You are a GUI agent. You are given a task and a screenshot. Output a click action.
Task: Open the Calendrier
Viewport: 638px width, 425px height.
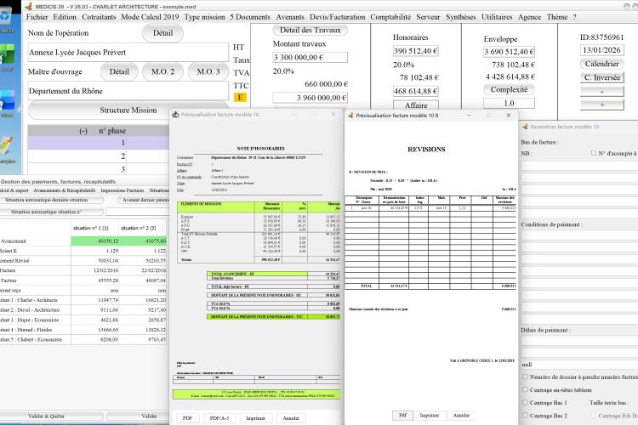click(601, 64)
